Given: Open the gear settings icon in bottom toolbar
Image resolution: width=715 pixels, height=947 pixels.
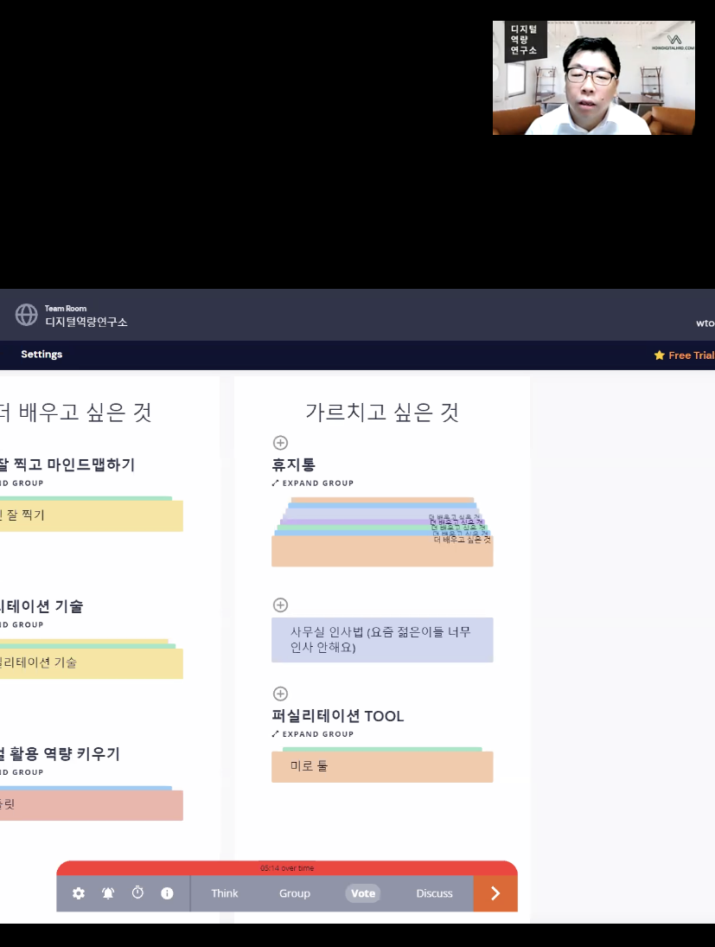Looking at the screenshot, I should pos(79,893).
